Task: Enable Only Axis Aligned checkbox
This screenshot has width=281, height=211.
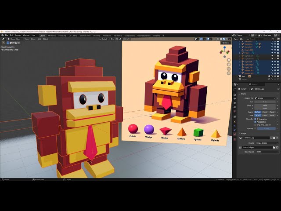Action: [x=256, y=125]
